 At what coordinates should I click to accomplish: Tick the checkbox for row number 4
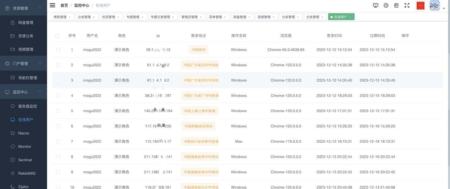point(58,95)
